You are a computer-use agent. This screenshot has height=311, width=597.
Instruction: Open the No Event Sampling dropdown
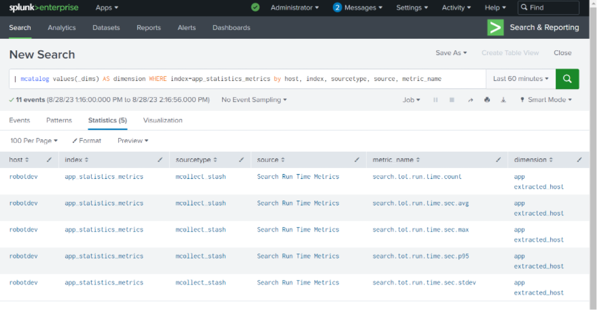tap(254, 100)
